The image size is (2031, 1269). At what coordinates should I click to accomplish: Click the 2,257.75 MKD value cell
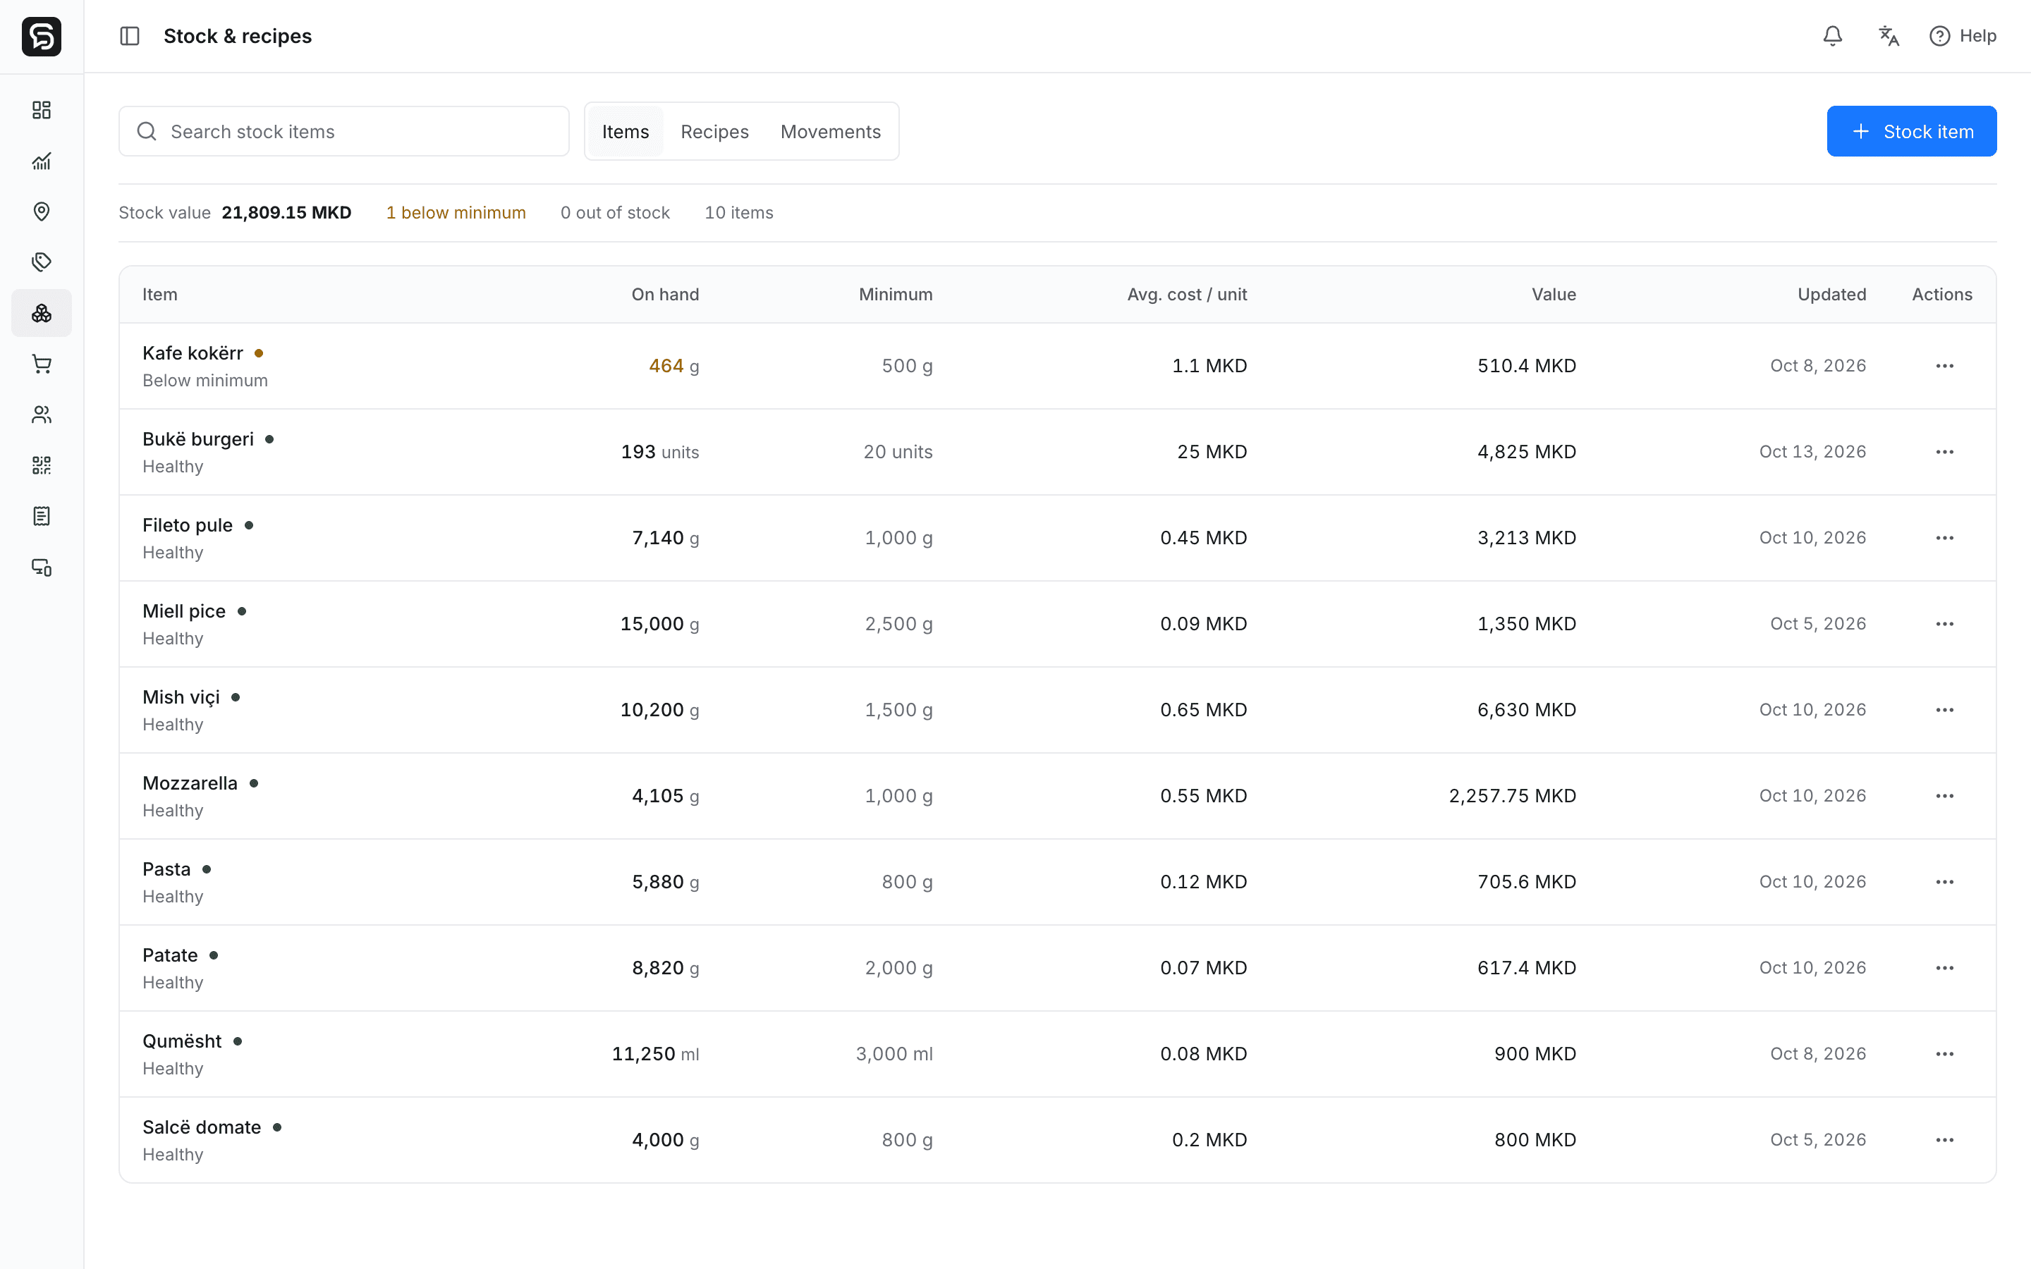tap(1513, 796)
